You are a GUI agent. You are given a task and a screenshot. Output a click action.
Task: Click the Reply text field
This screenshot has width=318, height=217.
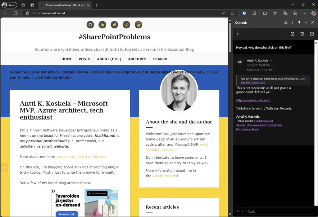279,211
